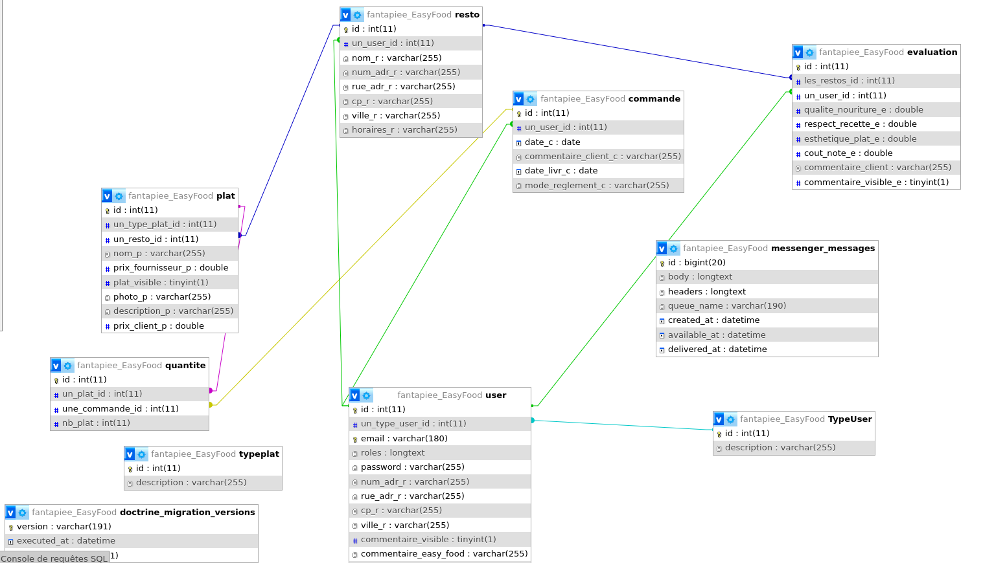Click key icon beside email in user table
The width and height of the screenshot is (983, 563).
pyautogui.click(x=355, y=439)
